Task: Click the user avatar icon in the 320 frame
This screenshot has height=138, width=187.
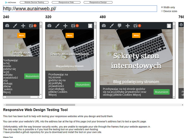Action: click(90, 26)
